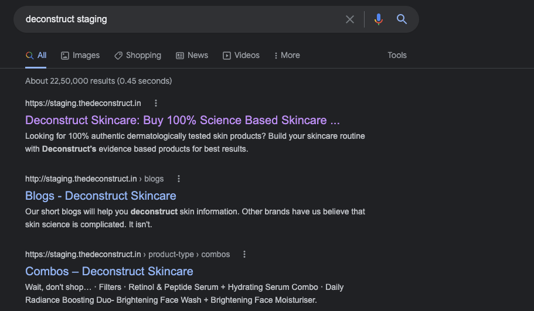Viewport: 534px width, 311px height.
Task: Click the staging.thedeconstruct.in › blogs breadcrumb
Action: click(94, 179)
